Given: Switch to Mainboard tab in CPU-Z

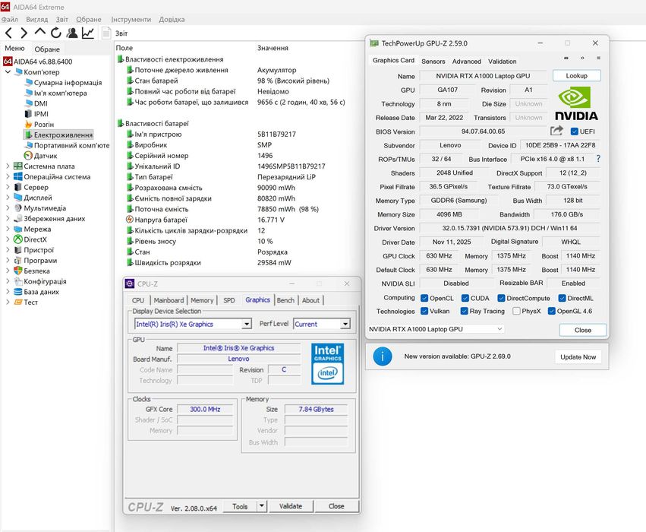Looking at the screenshot, I should (x=169, y=300).
